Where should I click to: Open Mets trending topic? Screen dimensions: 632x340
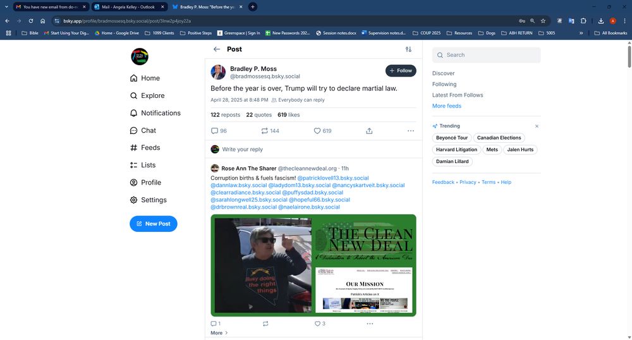coord(492,149)
